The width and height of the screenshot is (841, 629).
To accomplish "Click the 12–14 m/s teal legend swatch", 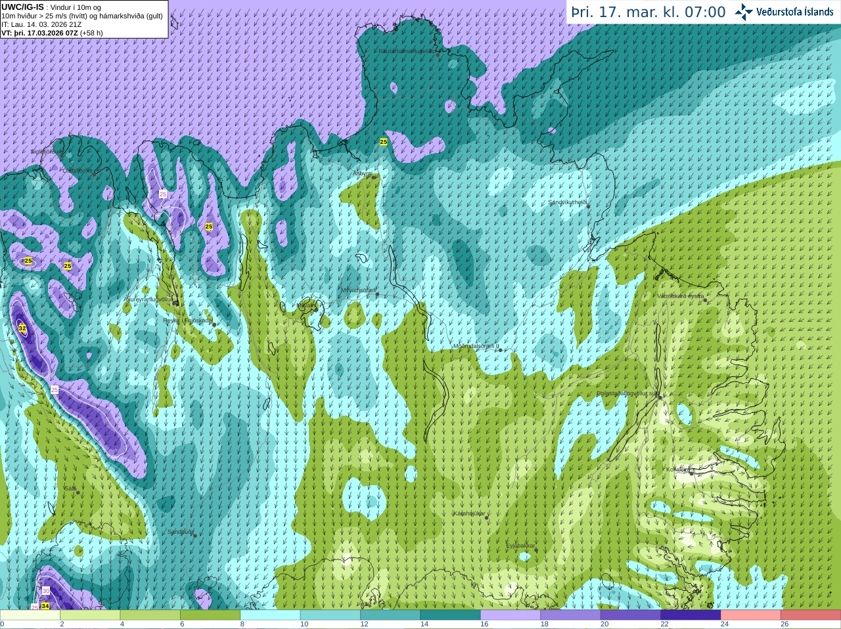I will (390, 615).
